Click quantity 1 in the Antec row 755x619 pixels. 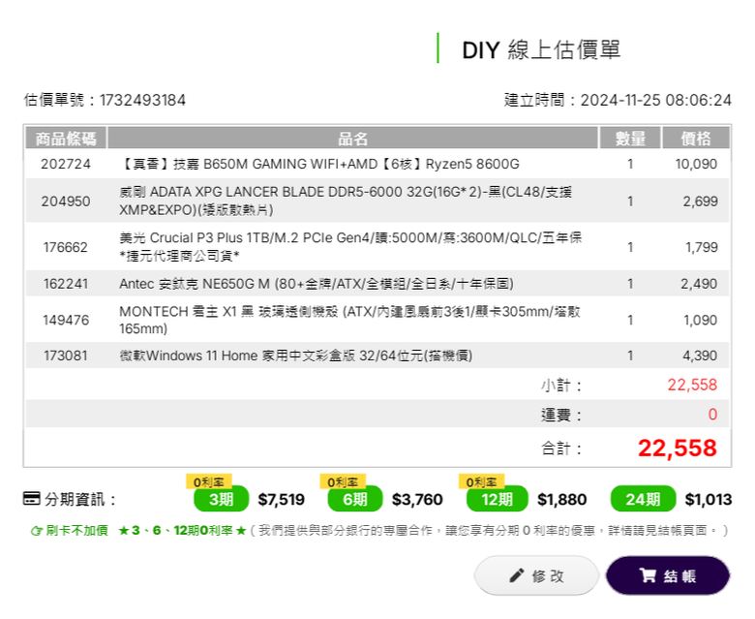(630, 284)
